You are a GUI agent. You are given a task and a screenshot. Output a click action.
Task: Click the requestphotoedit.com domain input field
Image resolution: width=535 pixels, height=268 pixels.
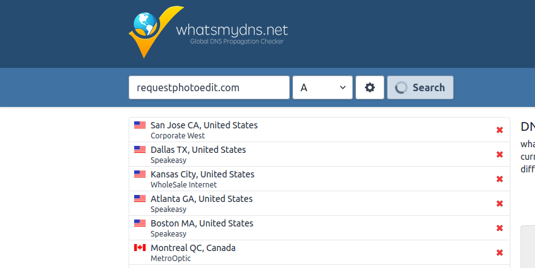click(209, 87)
